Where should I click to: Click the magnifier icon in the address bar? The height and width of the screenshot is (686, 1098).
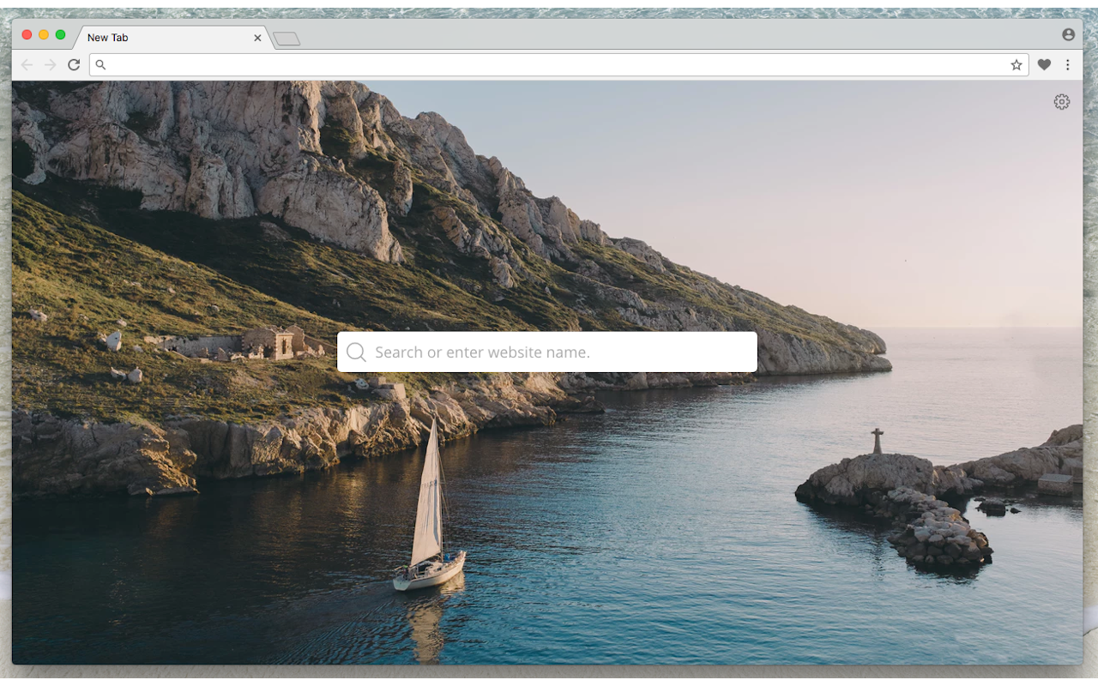pyautogui.click(x=100, y=64)
